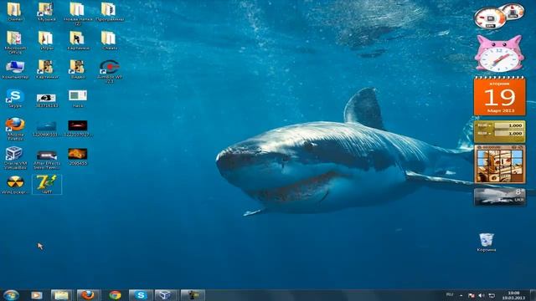This screenshot has height=301, width=536.
Task: Launch Google Chrome from the taskbar
Action: [x=115, y=295]
